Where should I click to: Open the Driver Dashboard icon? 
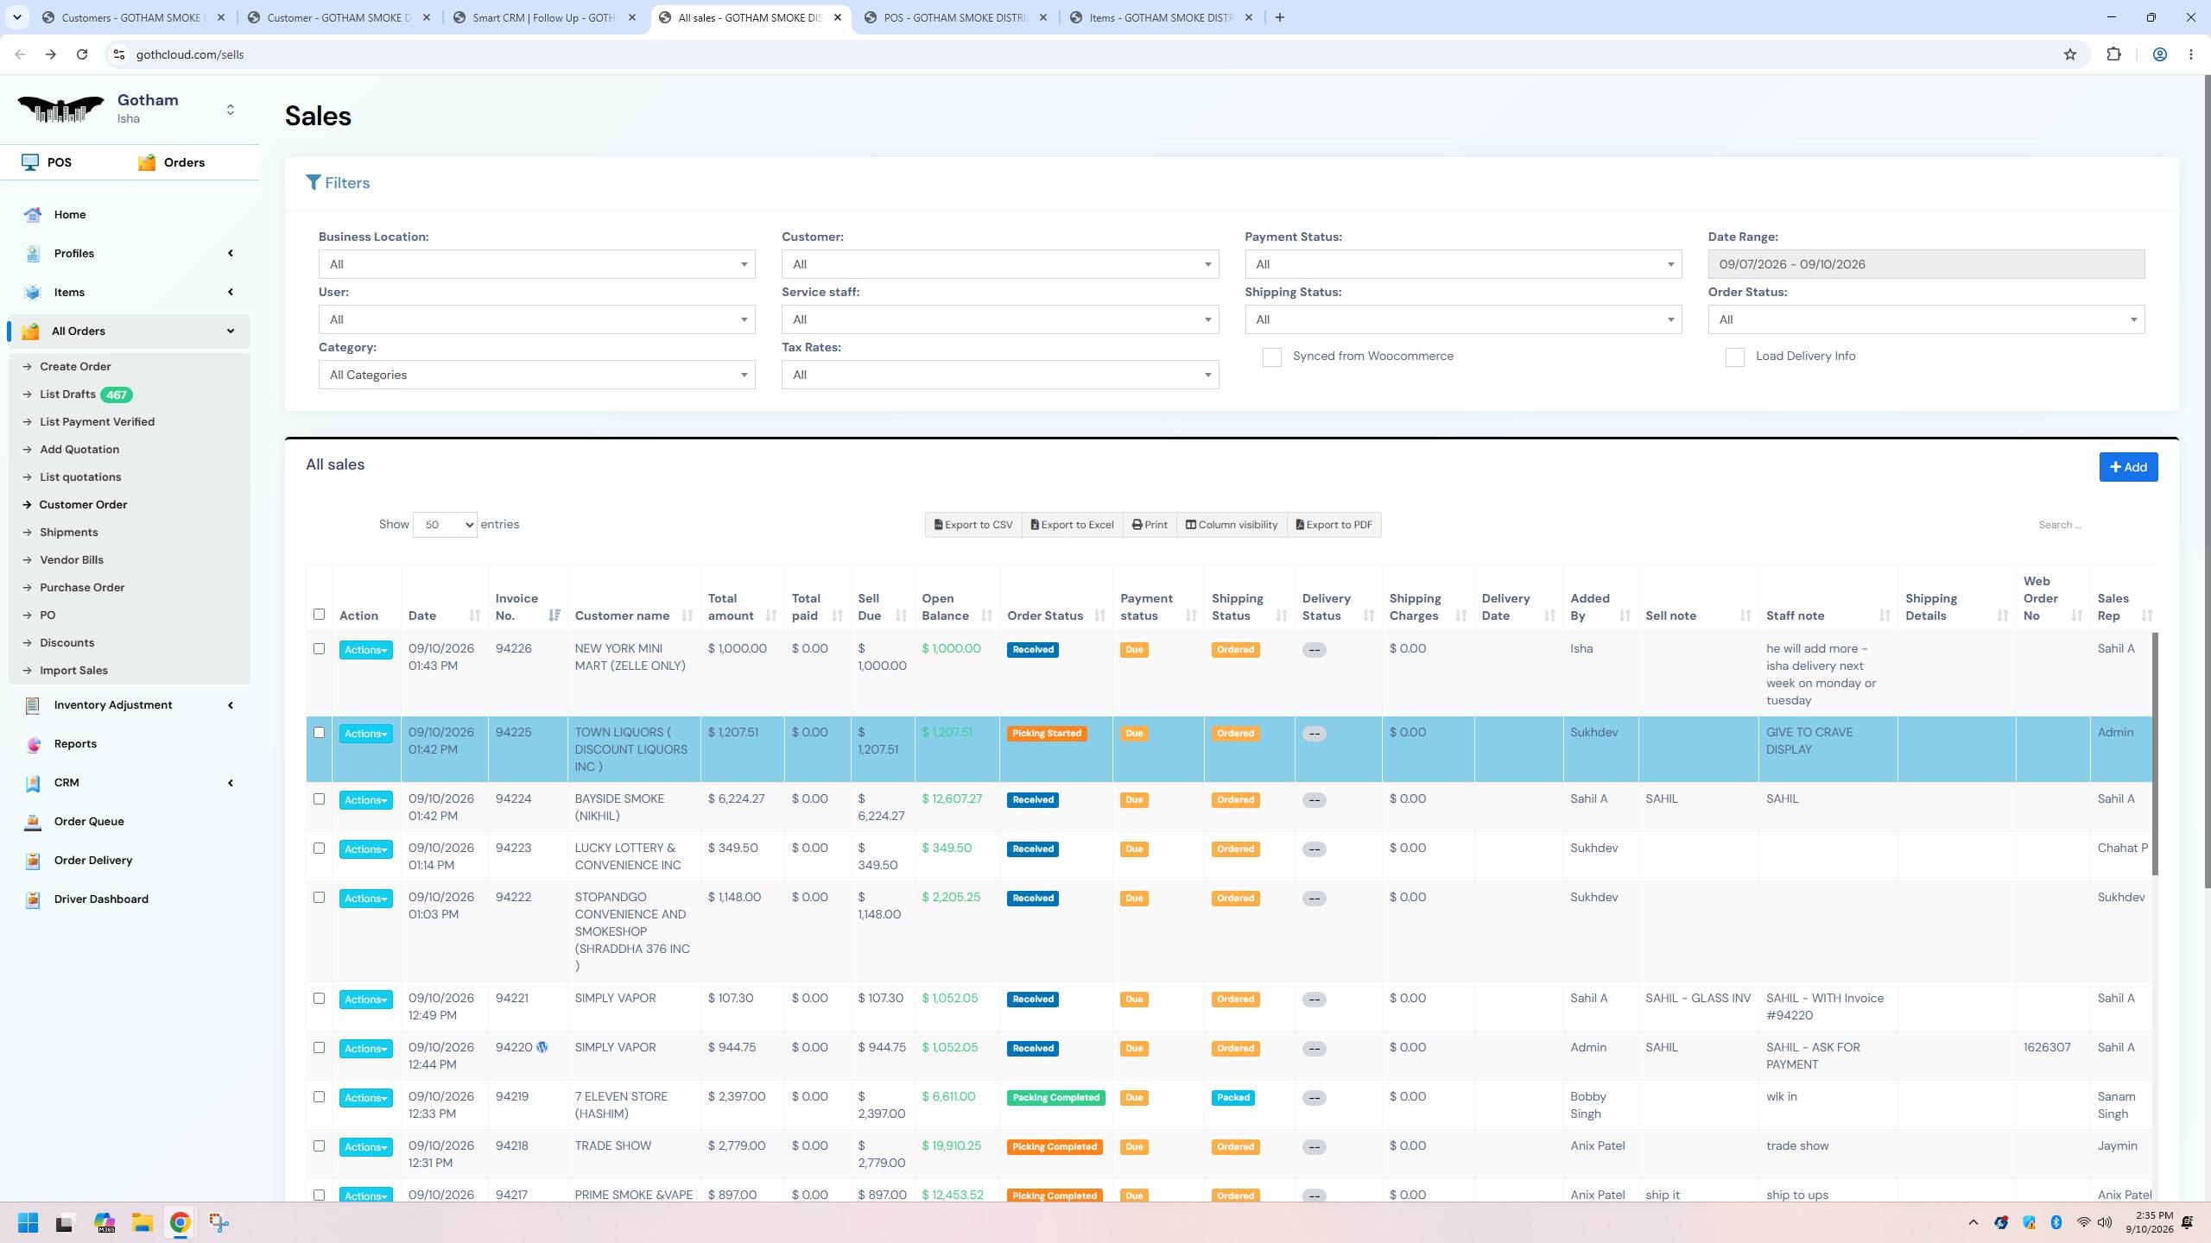point(33,899)
